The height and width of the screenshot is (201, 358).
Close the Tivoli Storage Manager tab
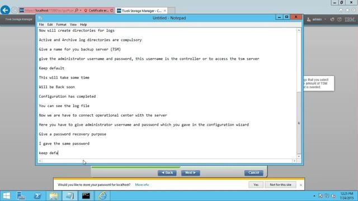coord(165,11)
